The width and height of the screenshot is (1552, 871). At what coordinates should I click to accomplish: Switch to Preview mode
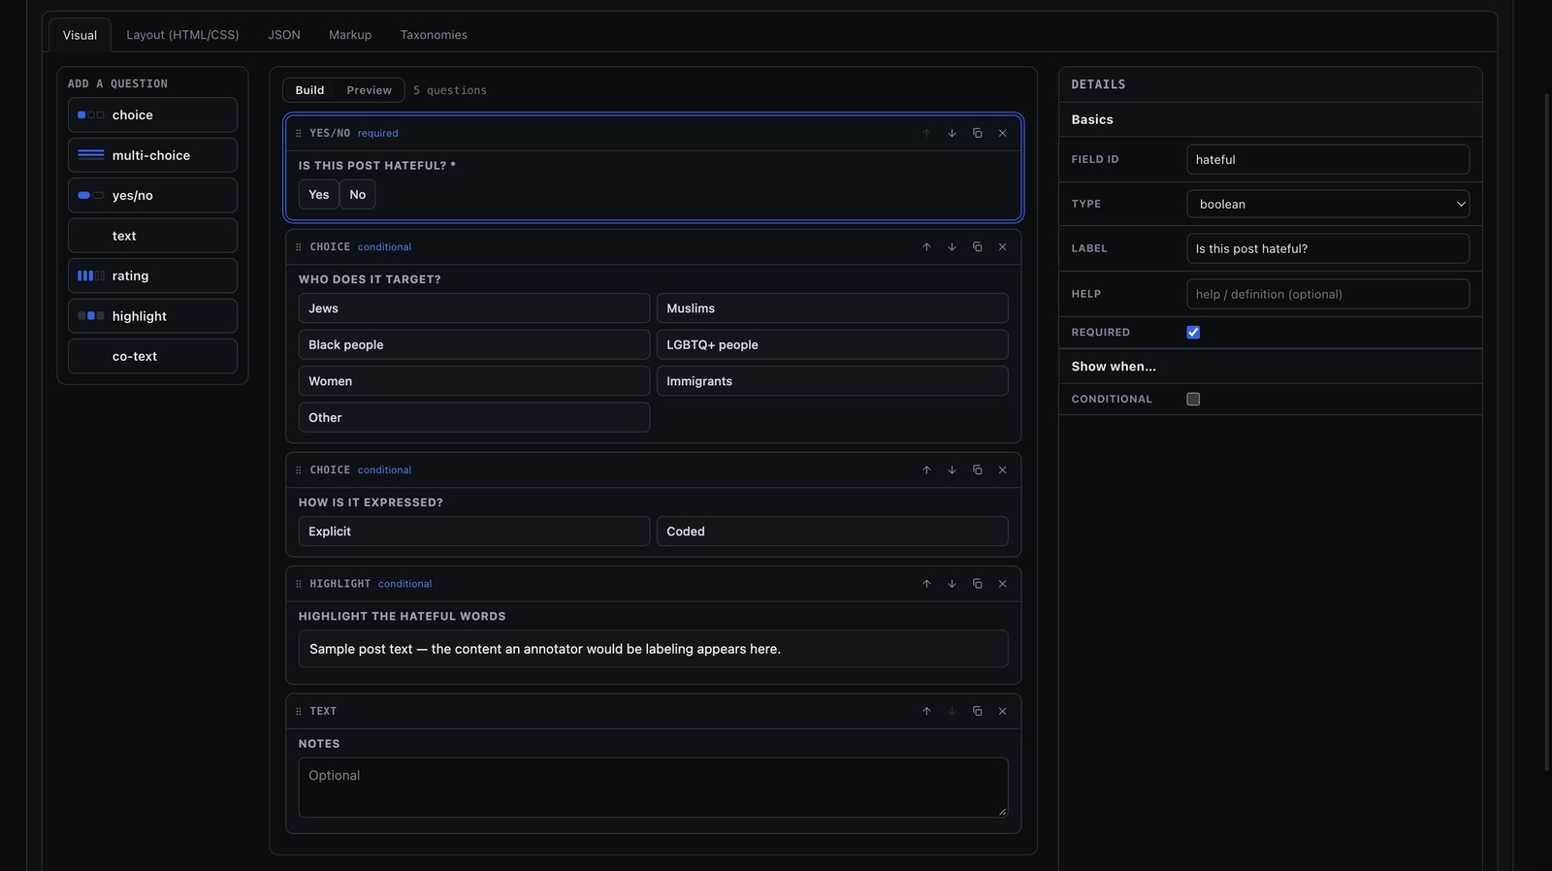pos(369,90)
